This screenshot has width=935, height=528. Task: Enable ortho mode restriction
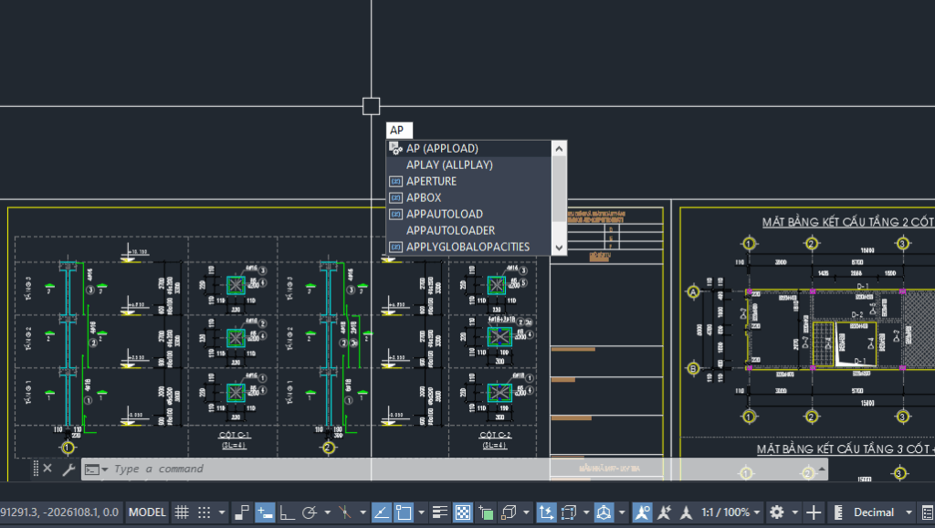click(x=287, y=512)
